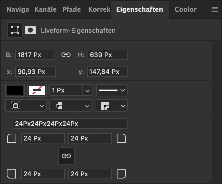This screenshot has height=184, width=222.
Task: Open the panel hamburger menu
Action: point(215,9)
